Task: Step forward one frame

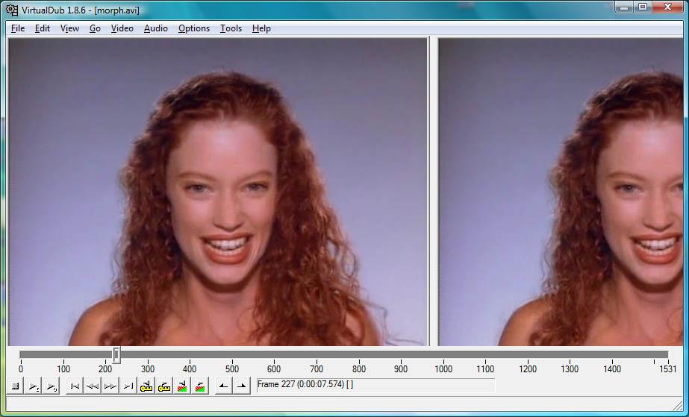Action: pyautogui.click(x=110, y=386)
